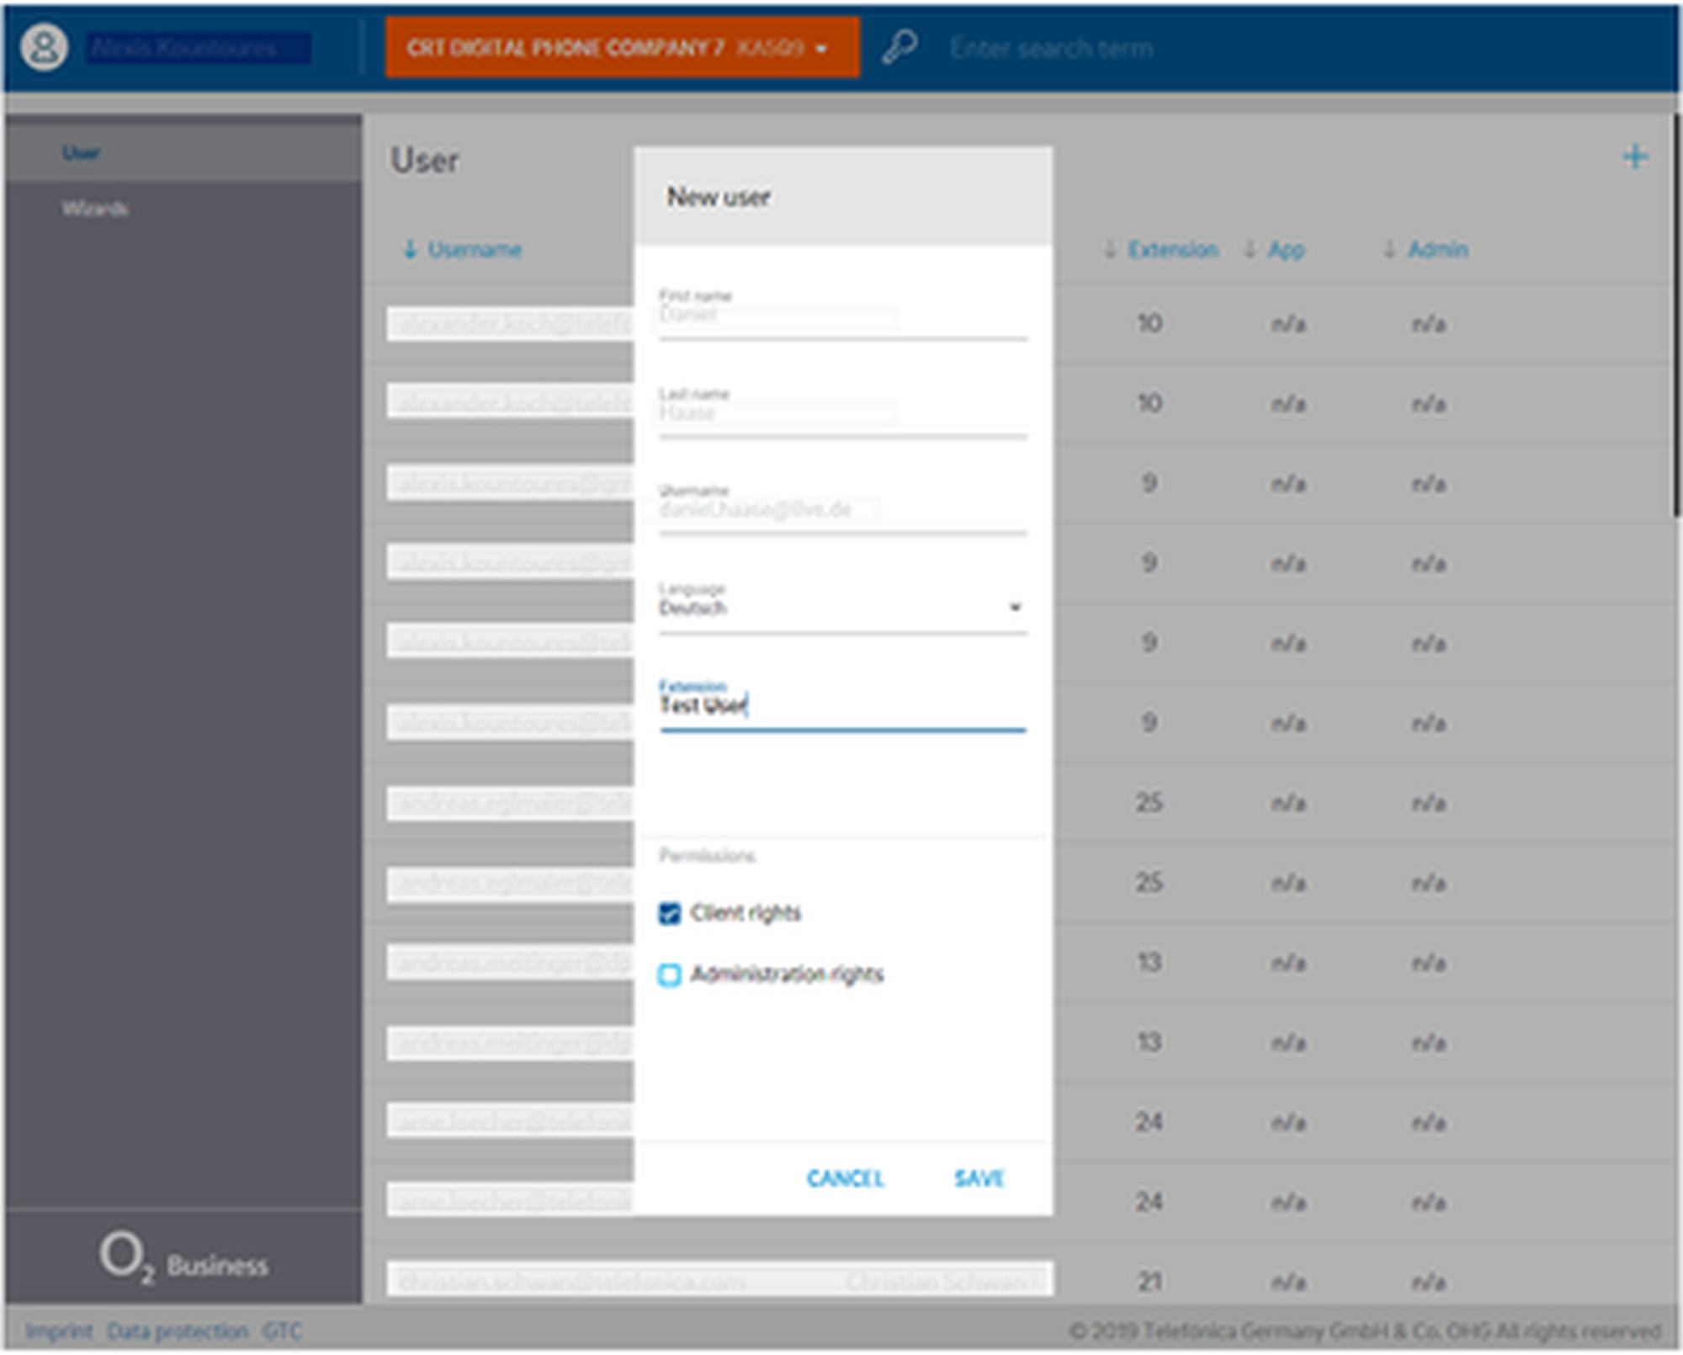1683x1355 pixels.
Task: Uncheck the Client rights checkbox
Action: click(x=670, y=914)
